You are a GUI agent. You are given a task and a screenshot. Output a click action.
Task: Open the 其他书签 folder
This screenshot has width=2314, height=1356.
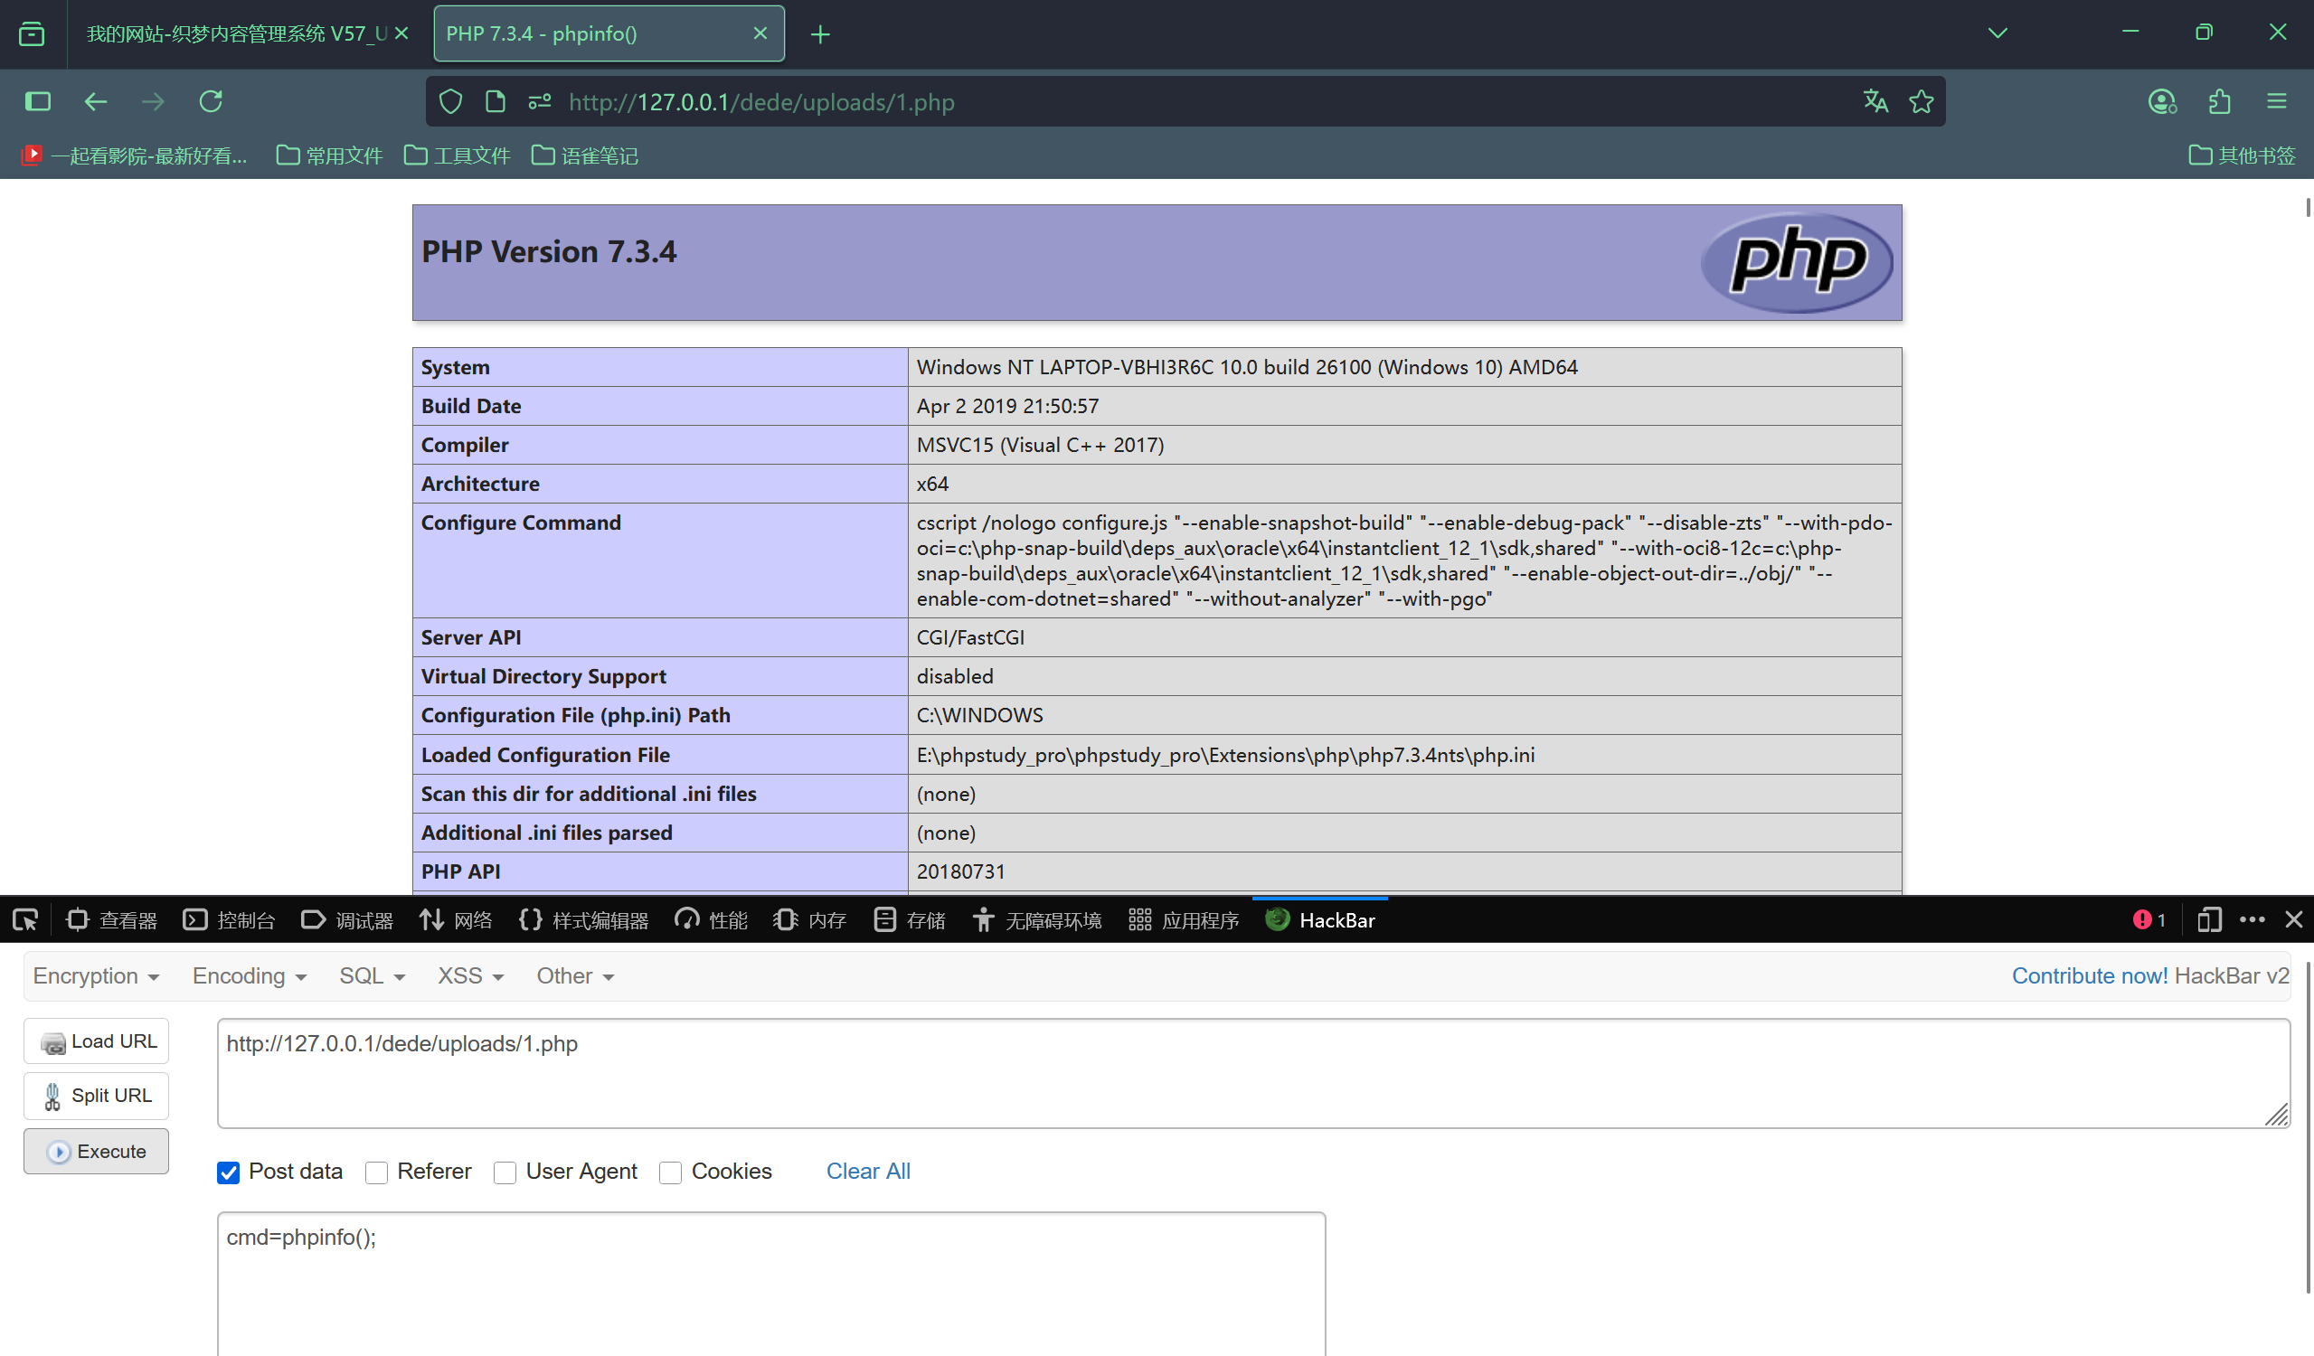point(2242,155)
